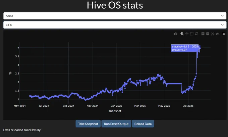Click the Zoom In plus icon

pos(203,34)
